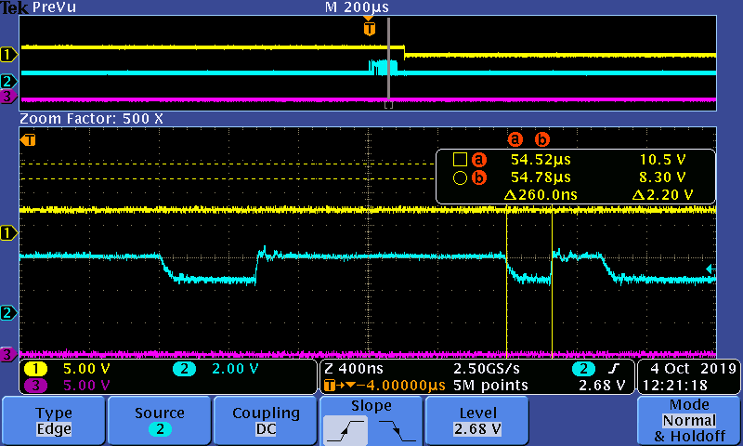Viewport: 743px width, 446px height.
Task: Click the M 200µs timebase readout
Action: coord(357,7)
